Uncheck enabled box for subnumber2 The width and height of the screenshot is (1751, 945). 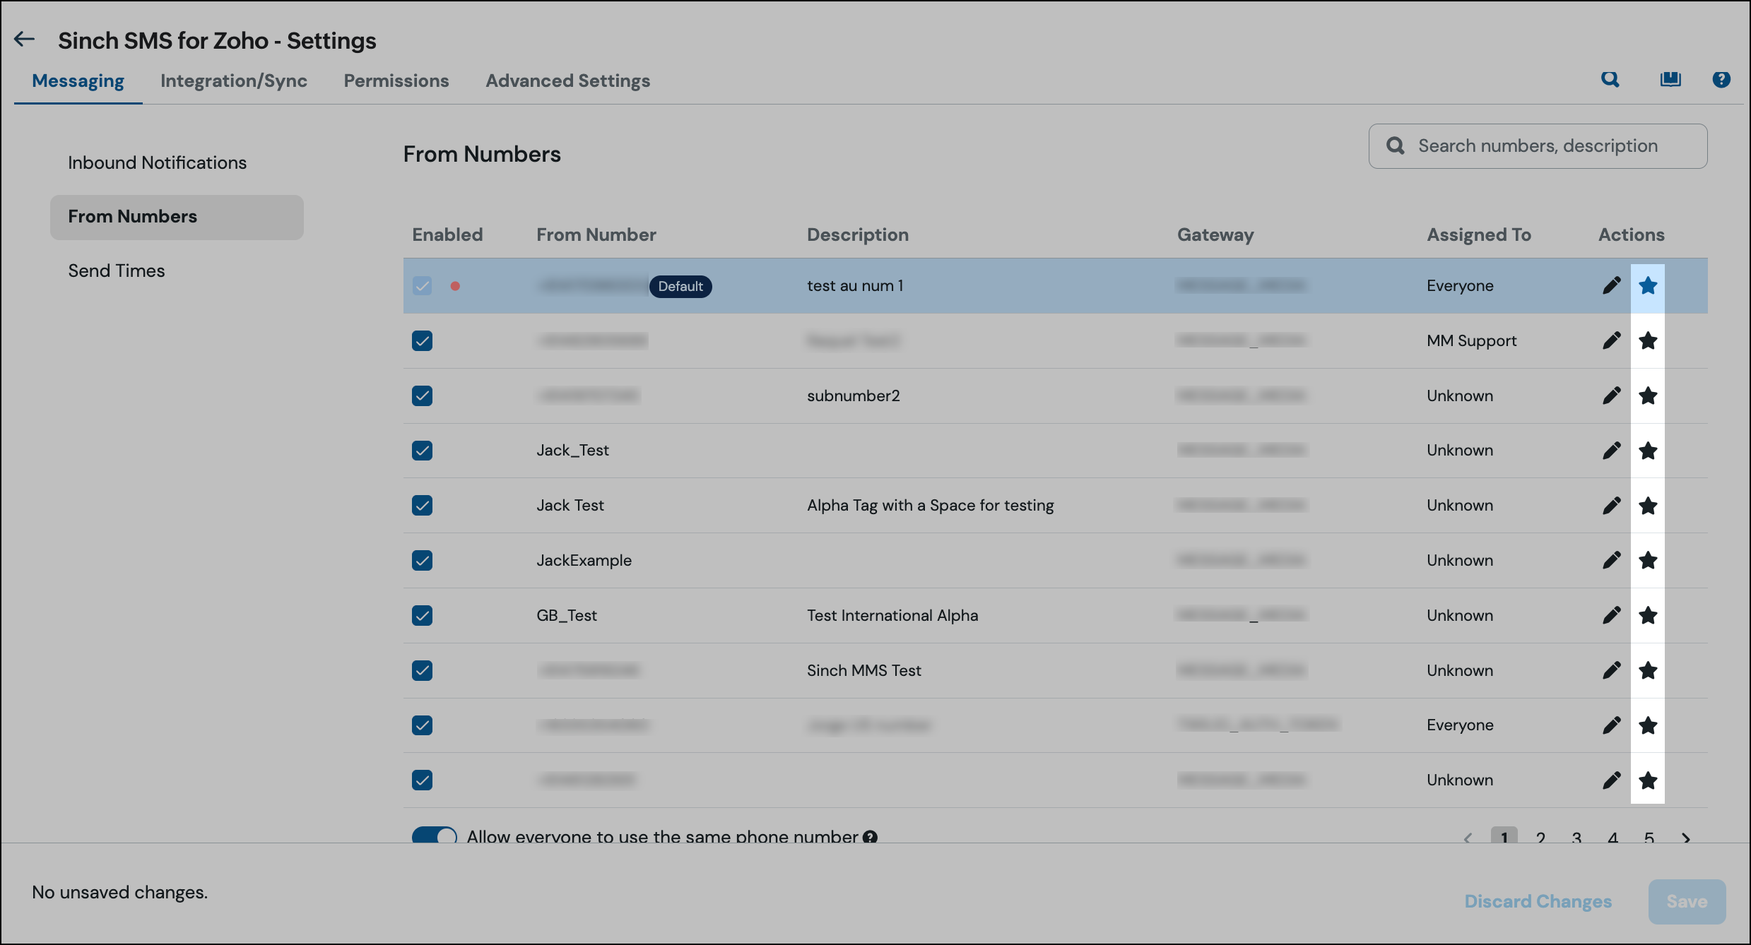[x=422, y=396]
